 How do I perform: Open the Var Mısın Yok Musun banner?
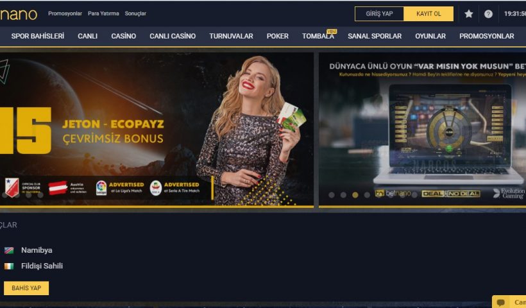[x=422, y=129]
